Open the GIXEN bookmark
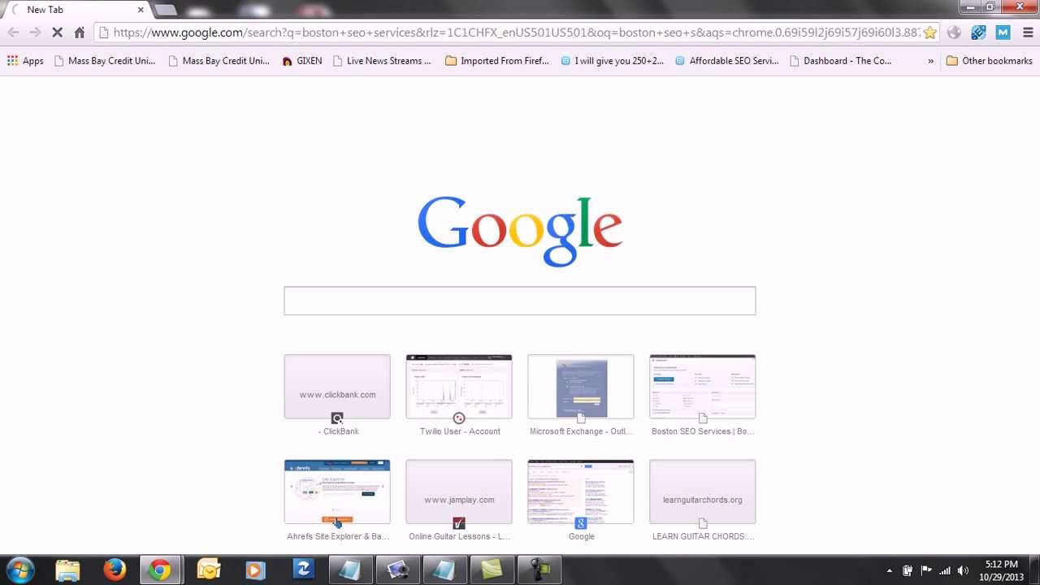1040x585 pixels. 301,61
